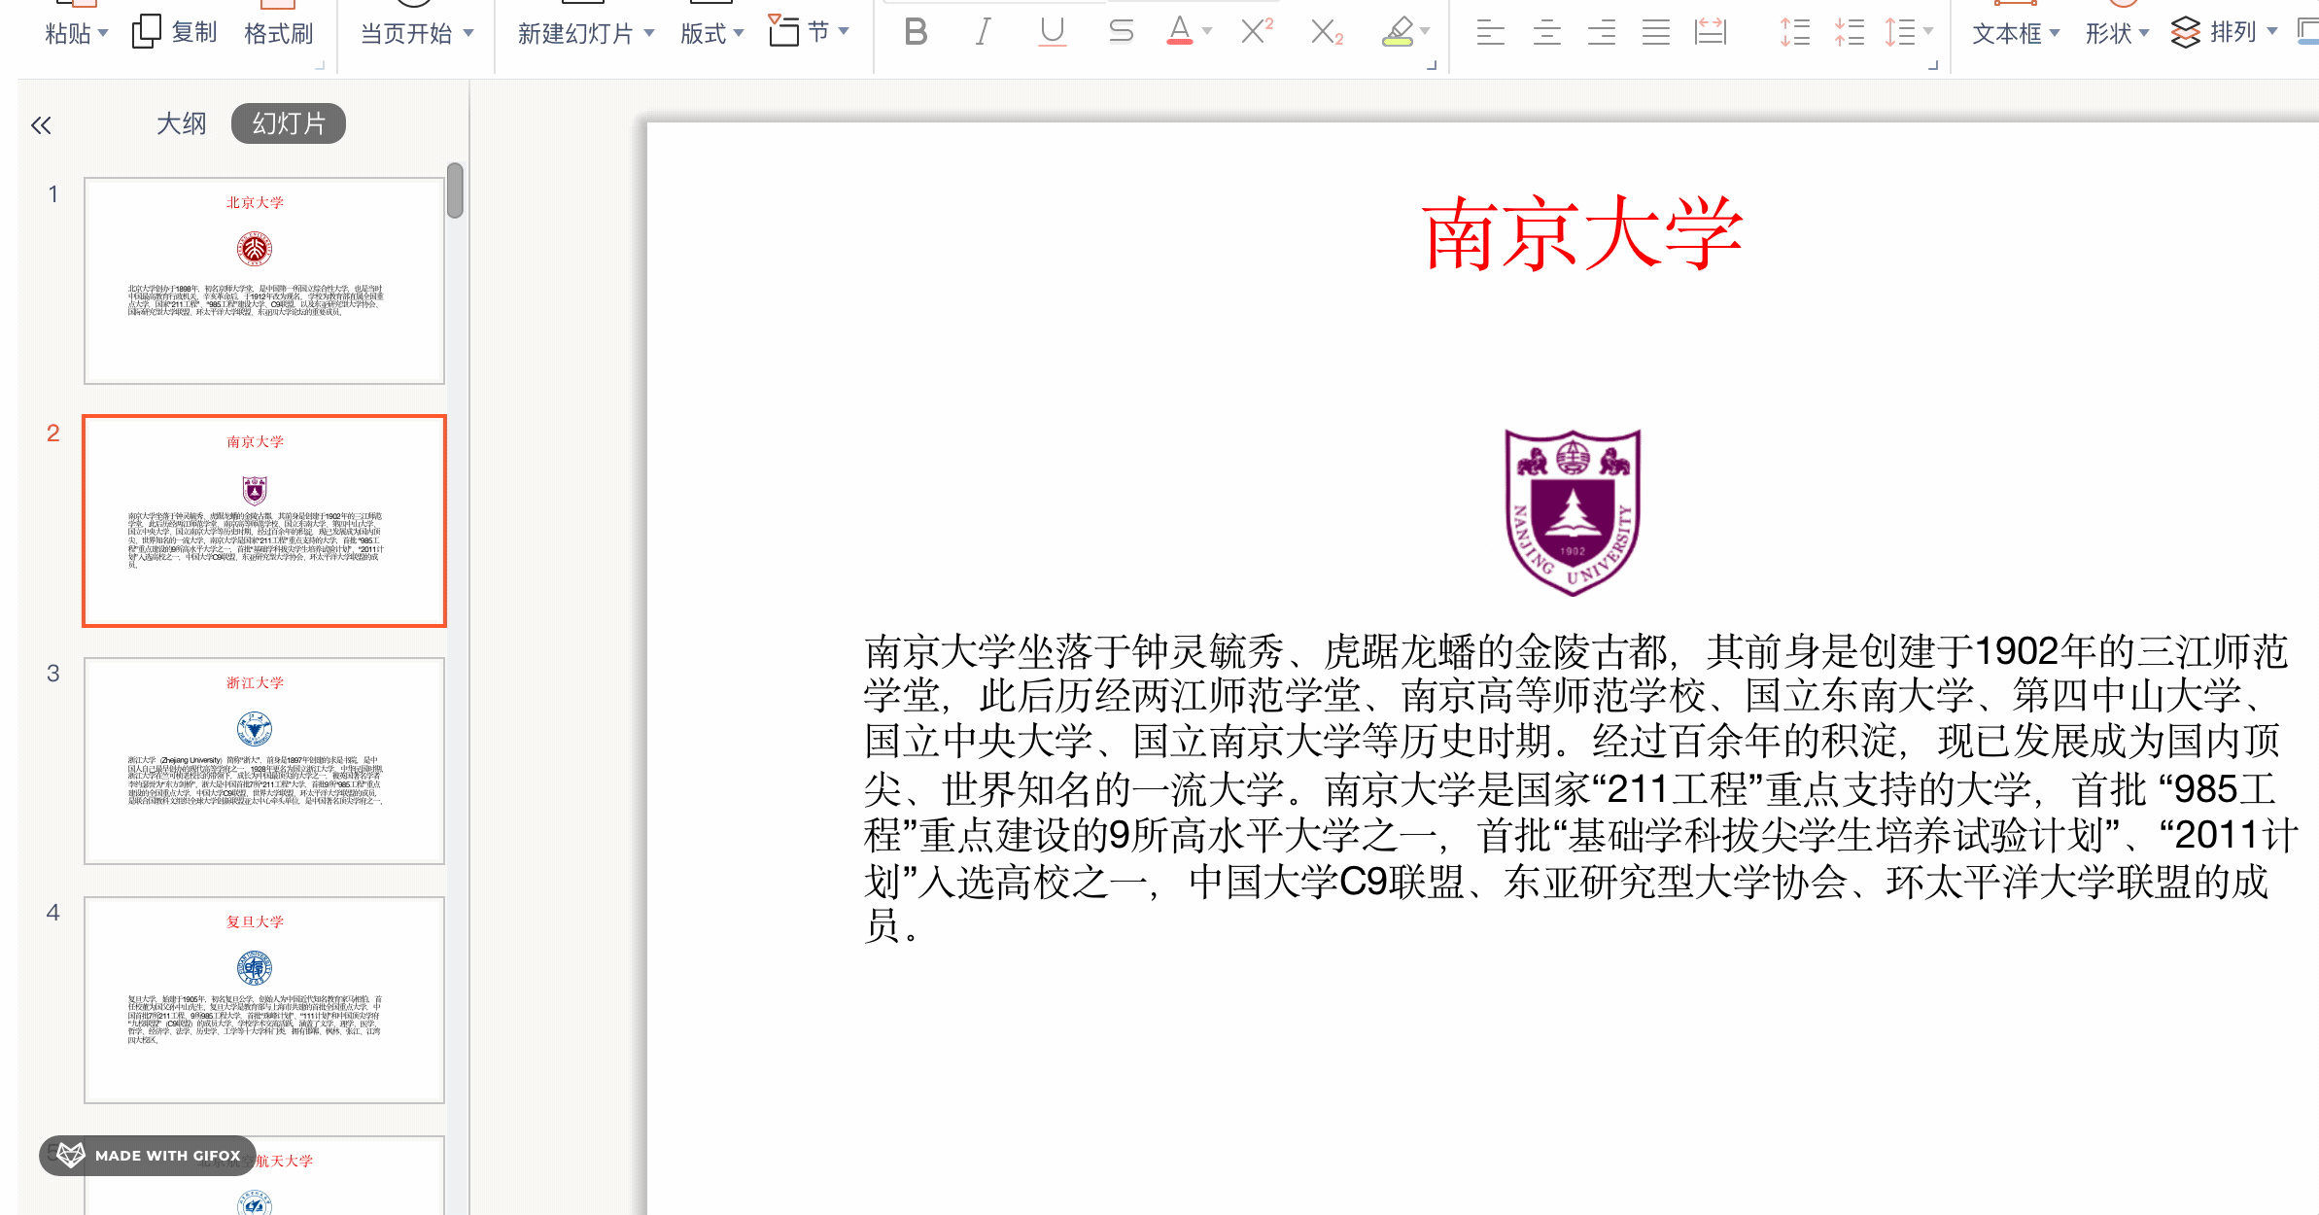Click the format painter 格式刷
Image resolution: width=2319 pixels, height=1215 pixels.
pos(279,33)
